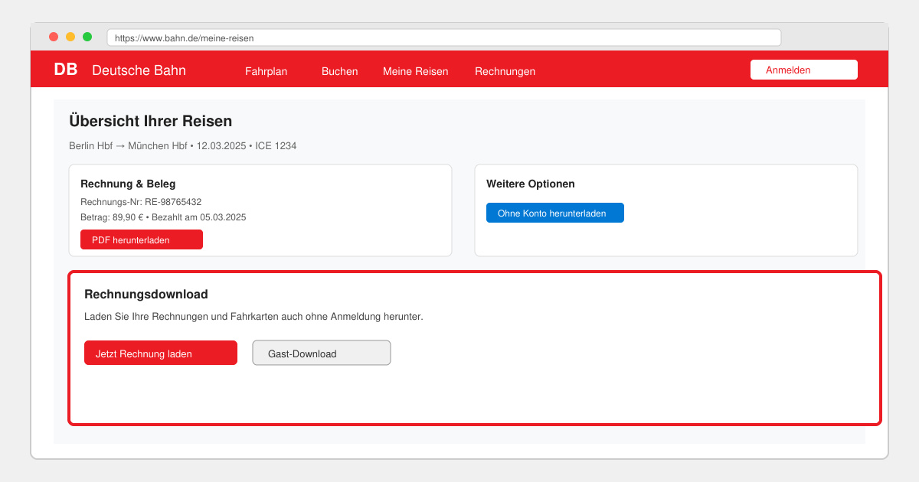This screenshot has width=919, height=482.
Task: Click the green maximize window button
Action: [x=87, y=37]
